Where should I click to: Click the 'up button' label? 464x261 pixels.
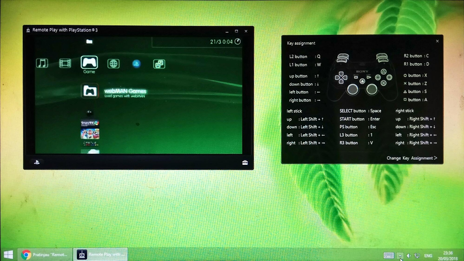(x=298, y=76)
